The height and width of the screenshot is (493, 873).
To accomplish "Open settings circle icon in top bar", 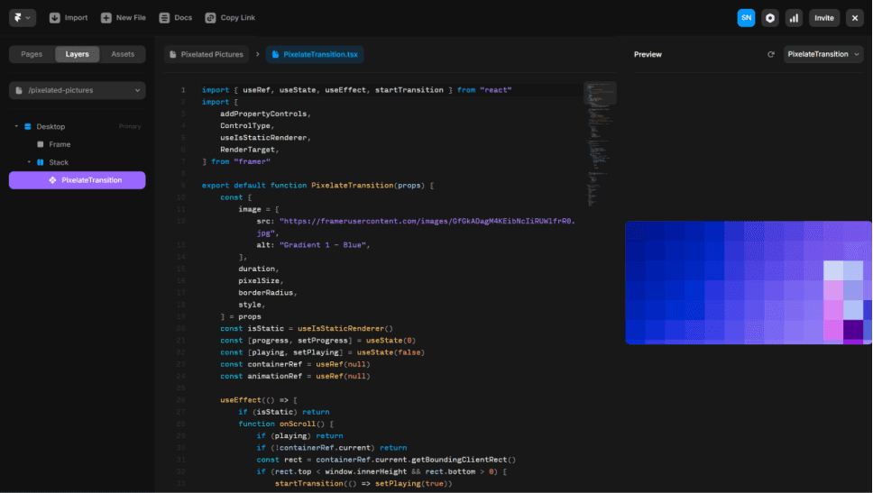I will (x=770, y=18).
